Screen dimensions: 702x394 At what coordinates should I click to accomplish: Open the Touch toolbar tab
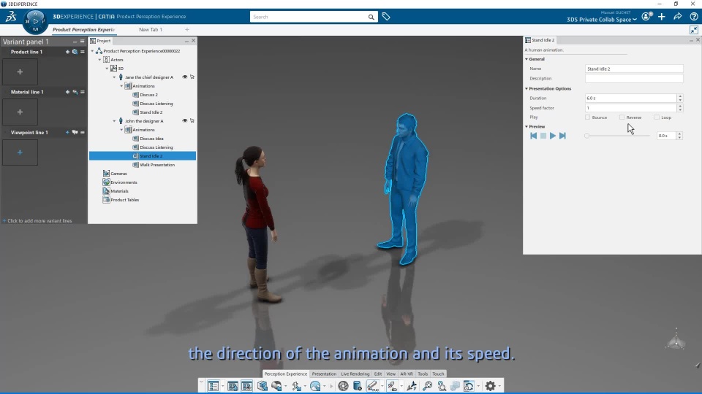438,374
